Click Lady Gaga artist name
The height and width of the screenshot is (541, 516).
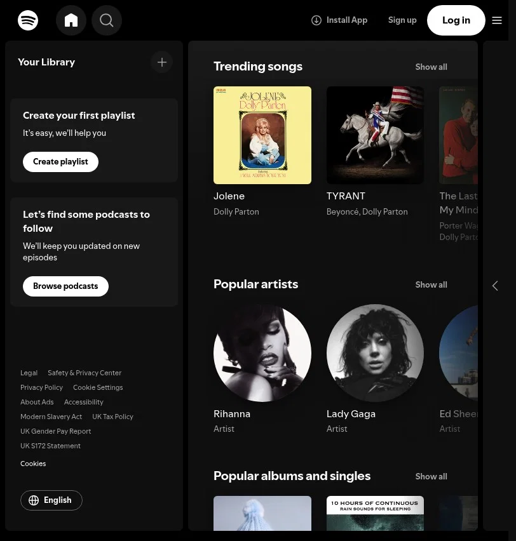coord(351,413)
